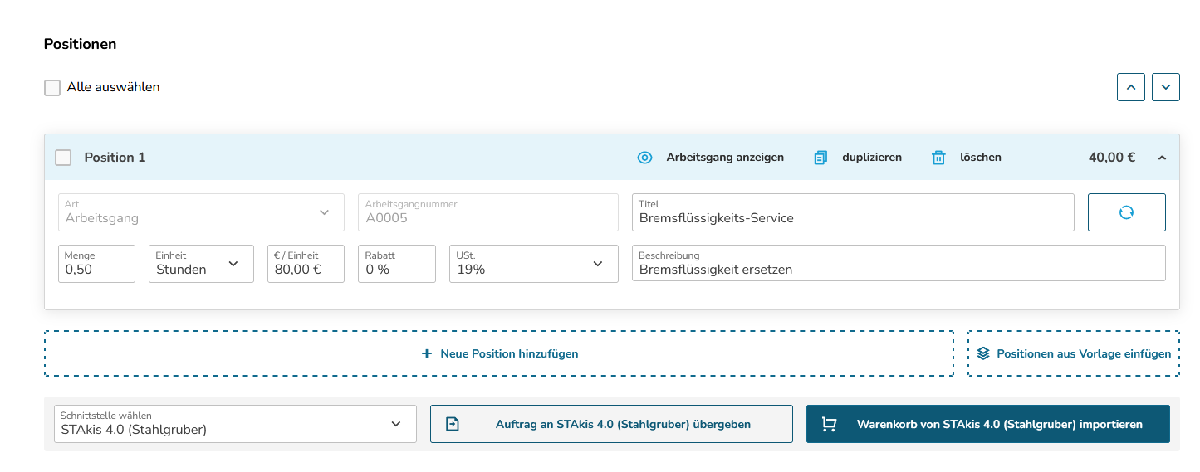Click the layers icon in Positionen aus Vorlage
Screen dimensions: 1200x472
pyautogui.click(x=983, y=353)
